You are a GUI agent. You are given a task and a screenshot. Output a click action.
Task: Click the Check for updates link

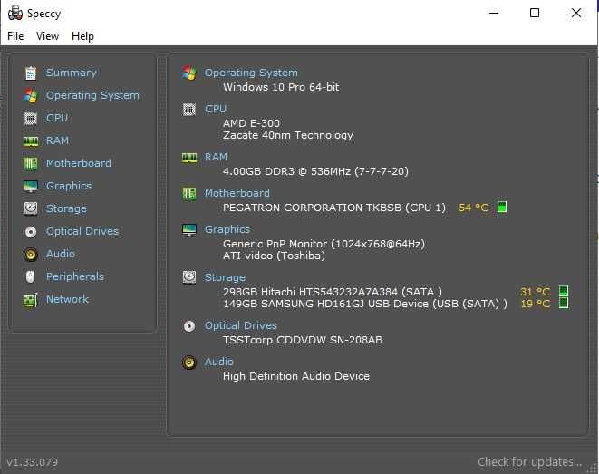click(529, 462)
